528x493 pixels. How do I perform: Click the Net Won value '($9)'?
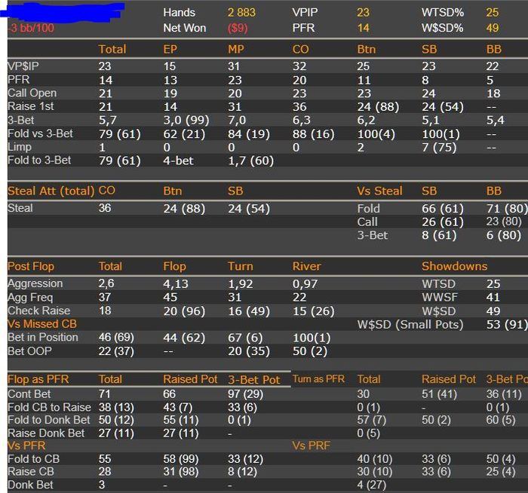[238, 28]
